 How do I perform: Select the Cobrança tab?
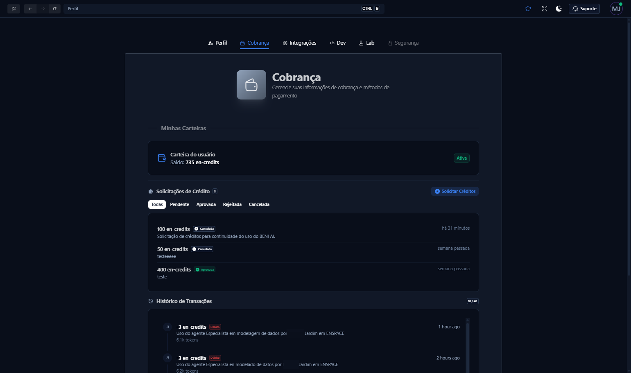pyautogui.click(x=254, y=43)
